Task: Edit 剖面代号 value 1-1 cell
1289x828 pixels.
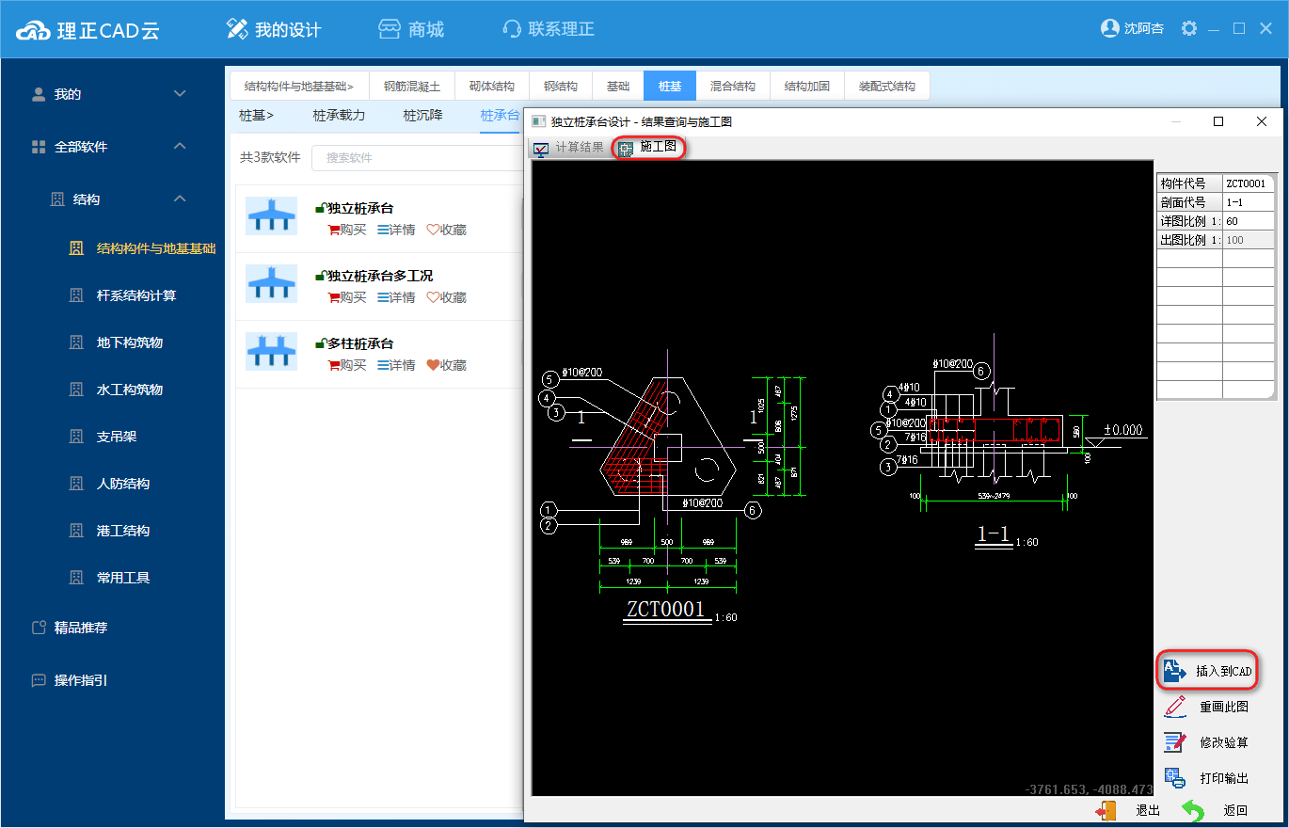Action: [1249, 202]
